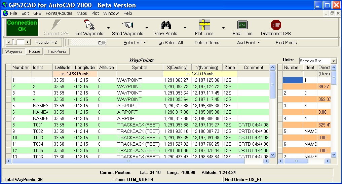Select row header of waypoint 1

point(8,80)
